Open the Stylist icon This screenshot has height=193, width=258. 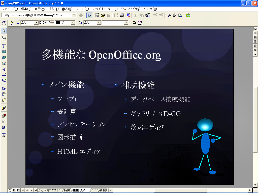[x=174, y=15]
